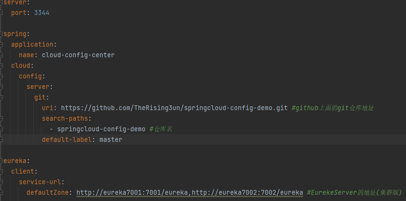This screenshot has width=406, height=201.
Task: Click the springcloud-config-demo list item
Action: point(101,129)
